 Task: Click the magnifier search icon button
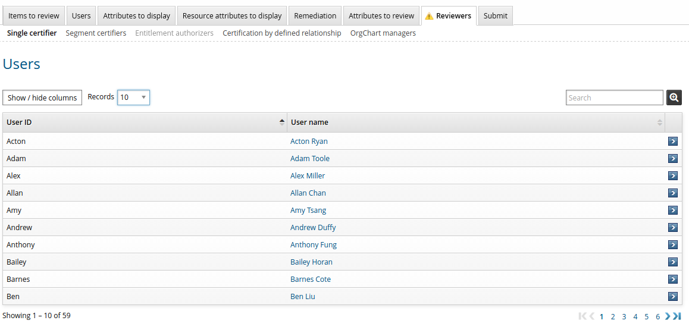point(674,98)
